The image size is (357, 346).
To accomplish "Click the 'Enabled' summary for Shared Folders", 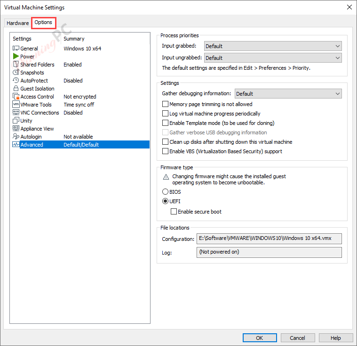I will 72,65.
